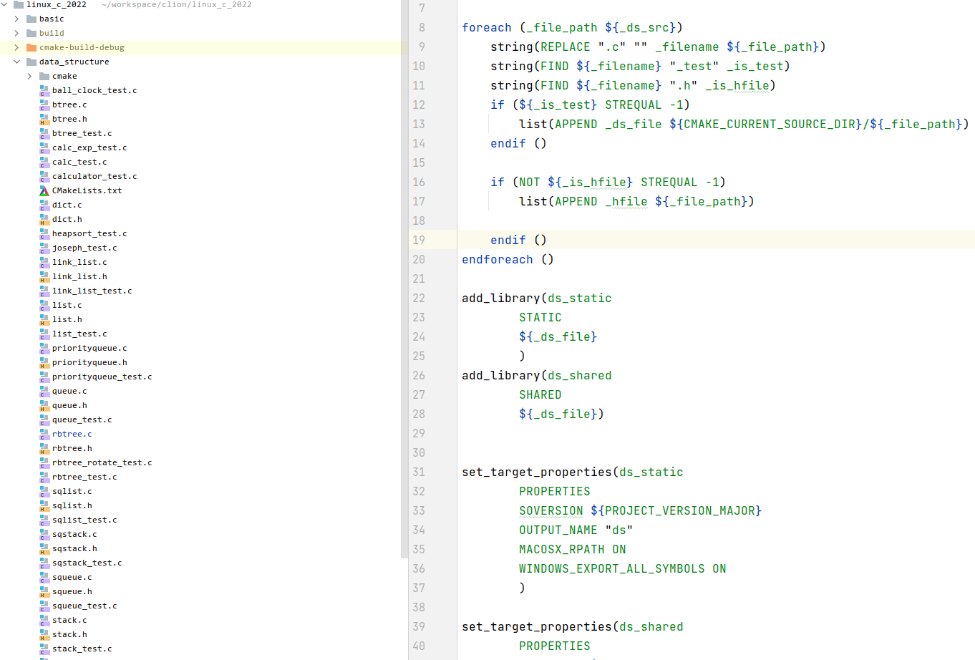Click the heapsort_test.c file icon

tap(44, 233)
